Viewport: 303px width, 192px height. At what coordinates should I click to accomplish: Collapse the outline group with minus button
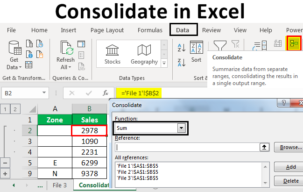[x=5, y=163]
